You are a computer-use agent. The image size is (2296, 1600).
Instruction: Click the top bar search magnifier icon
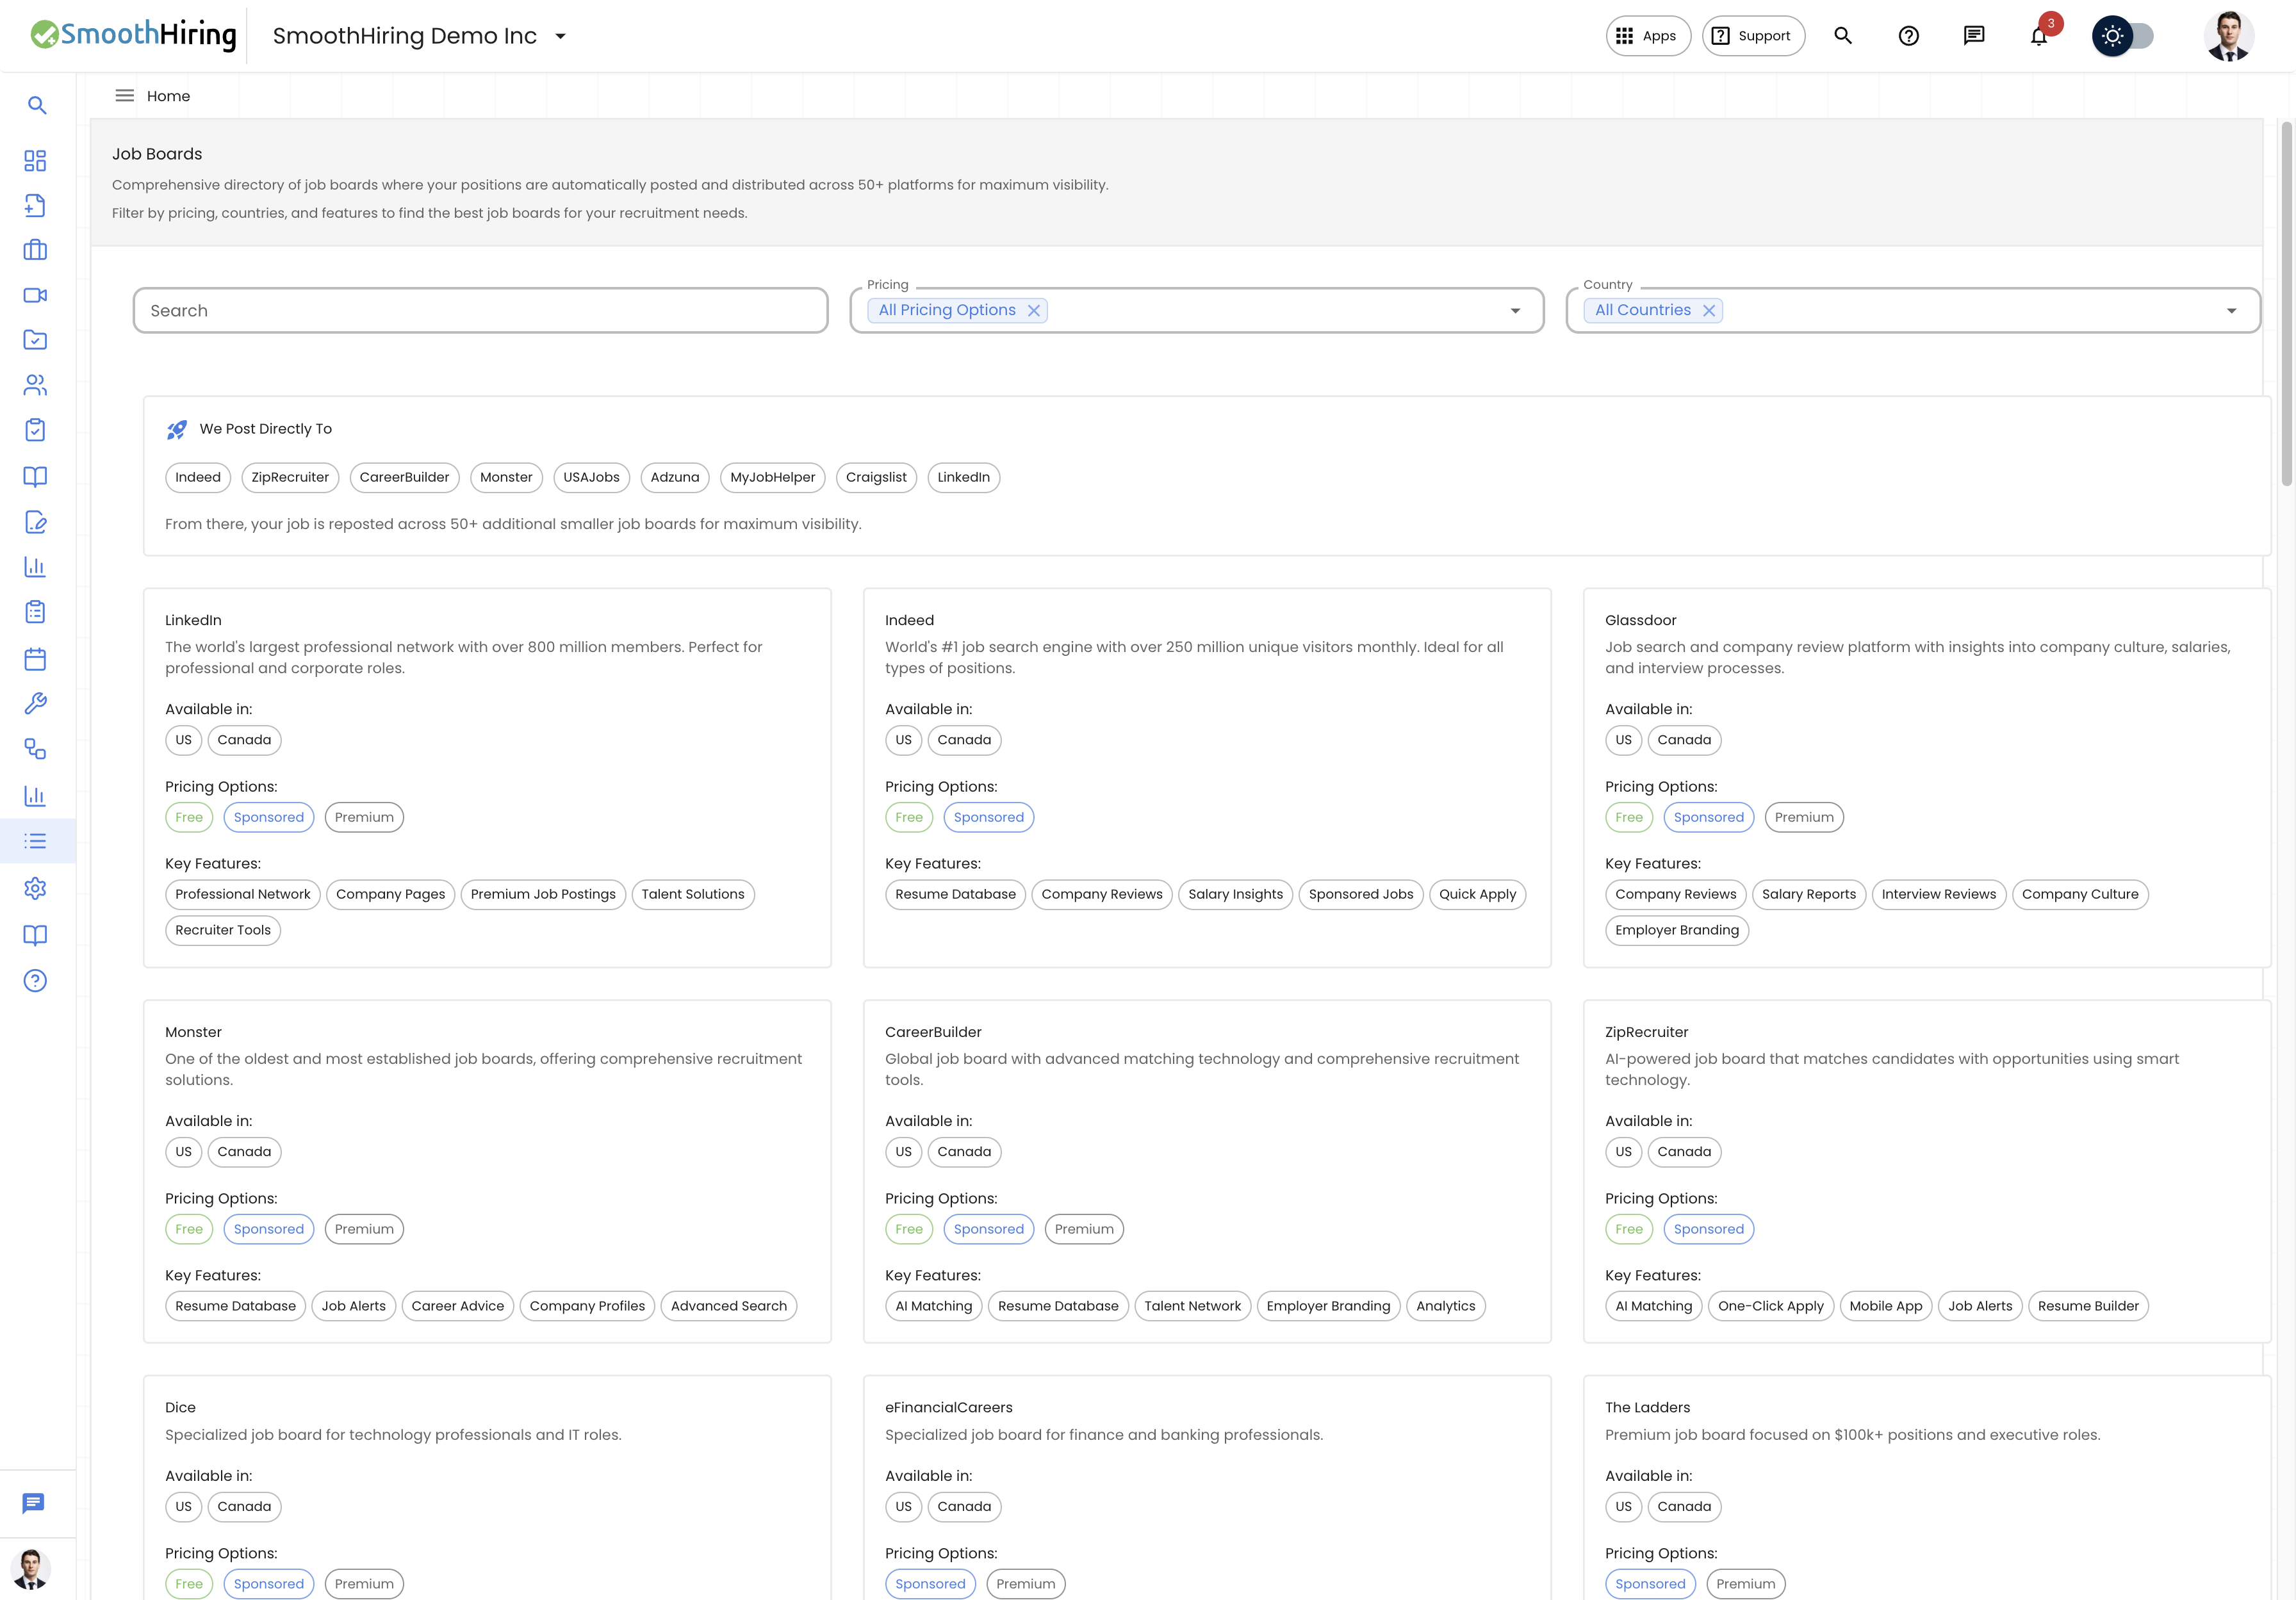point(1843,36)
